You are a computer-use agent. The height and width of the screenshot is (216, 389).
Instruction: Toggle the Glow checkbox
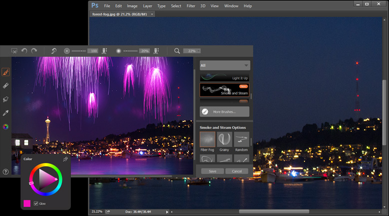[35, 204]
